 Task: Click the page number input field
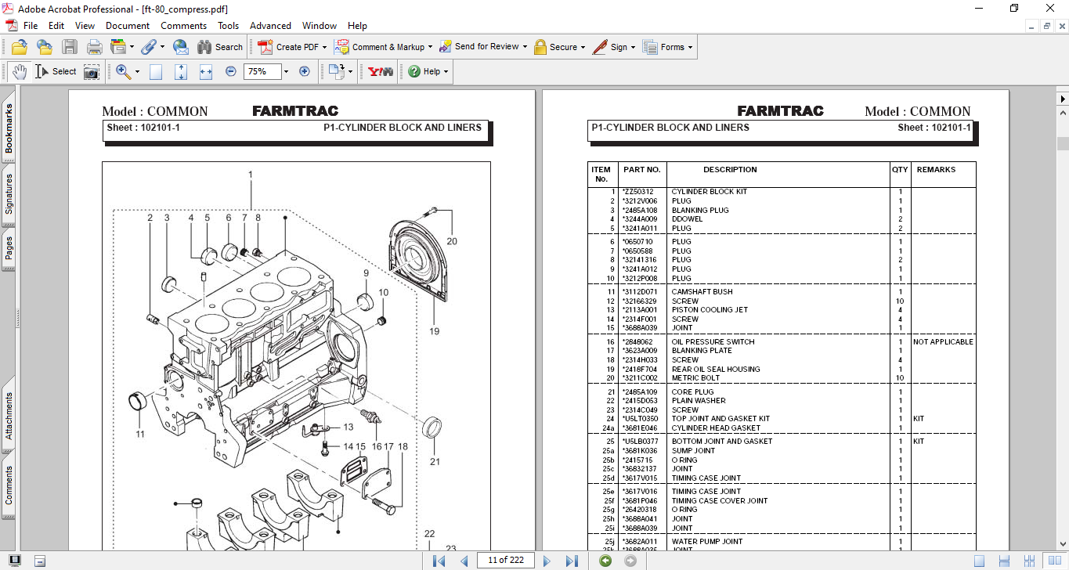click(506, 560)
